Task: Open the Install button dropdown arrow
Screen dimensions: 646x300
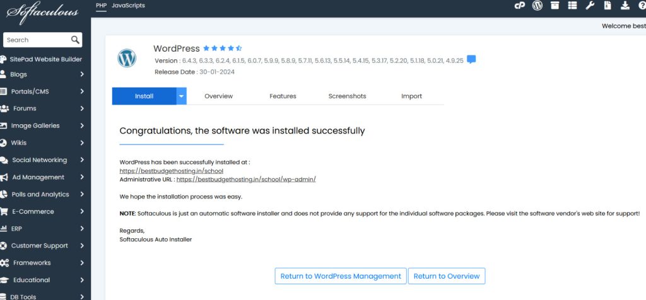Action: pyautogui.click(x=182, y=96)
